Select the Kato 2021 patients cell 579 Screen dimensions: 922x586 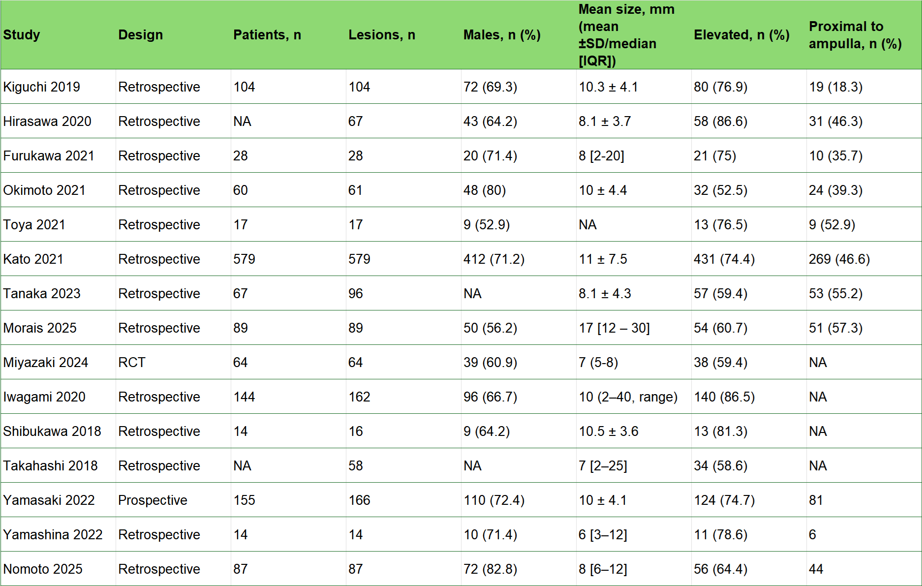[288, 259]
